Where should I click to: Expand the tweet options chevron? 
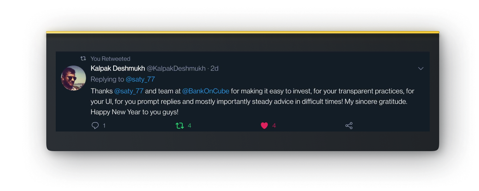click(x=421, y=69)
